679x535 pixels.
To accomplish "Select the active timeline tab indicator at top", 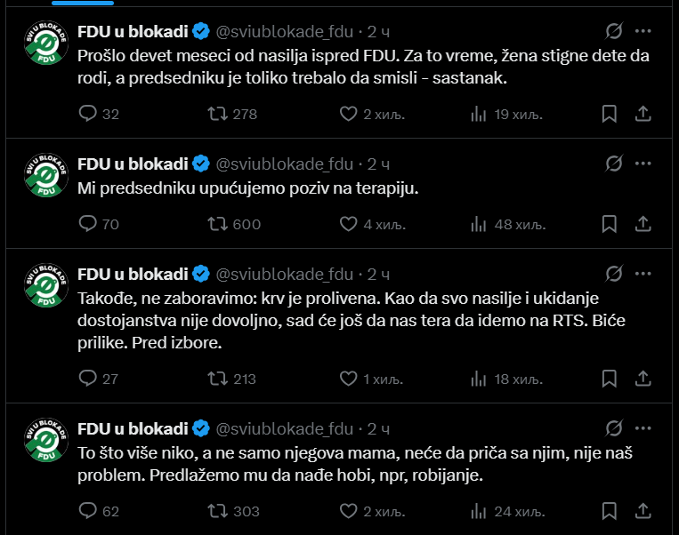I will tap(83, 3).
